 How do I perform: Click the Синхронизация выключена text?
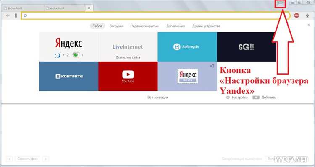click(241, 159)
